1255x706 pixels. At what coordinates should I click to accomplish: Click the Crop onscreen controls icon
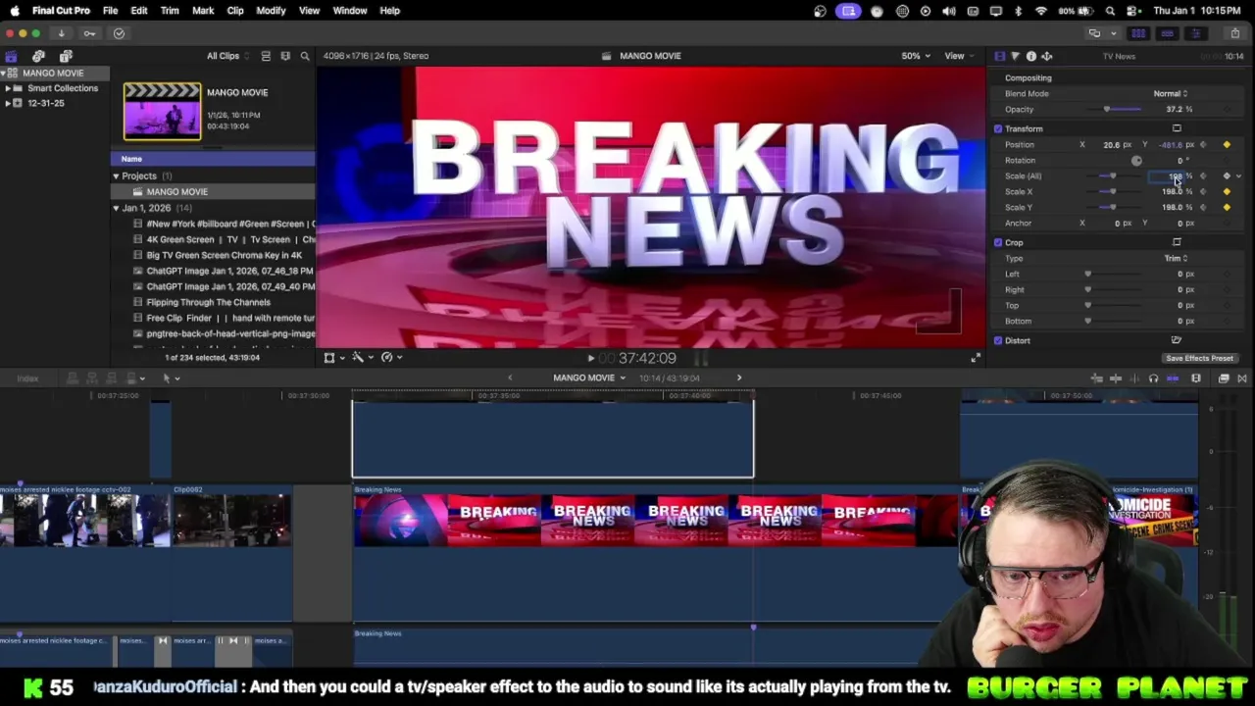point(1177,242)
